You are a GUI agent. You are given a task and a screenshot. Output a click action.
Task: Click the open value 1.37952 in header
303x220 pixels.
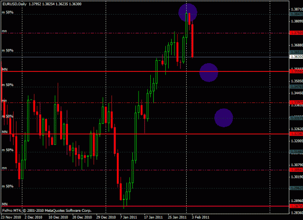[35, 4]
